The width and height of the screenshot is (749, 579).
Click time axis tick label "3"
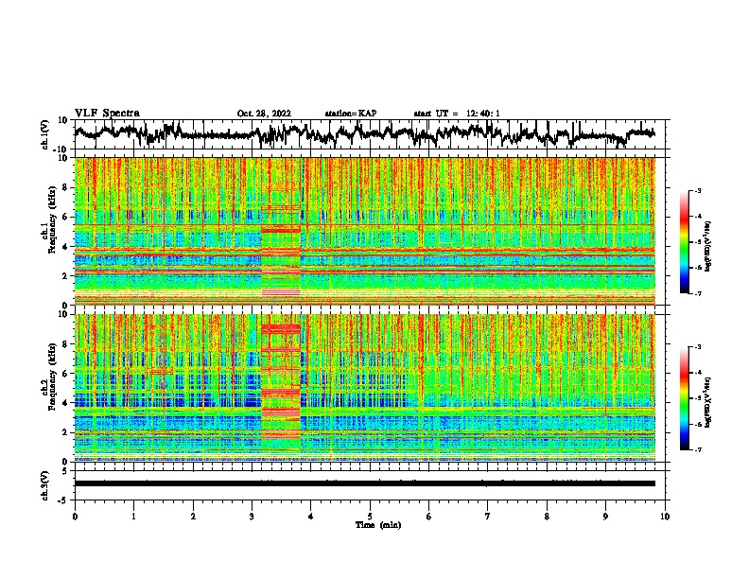(x=252, y=517)
